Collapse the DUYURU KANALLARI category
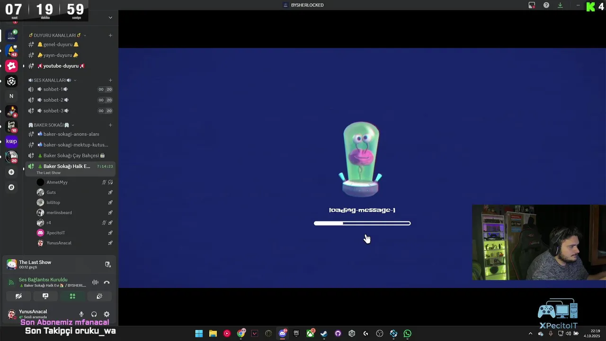The height and width of the screenshot is (341, 606). pos(57,35)
